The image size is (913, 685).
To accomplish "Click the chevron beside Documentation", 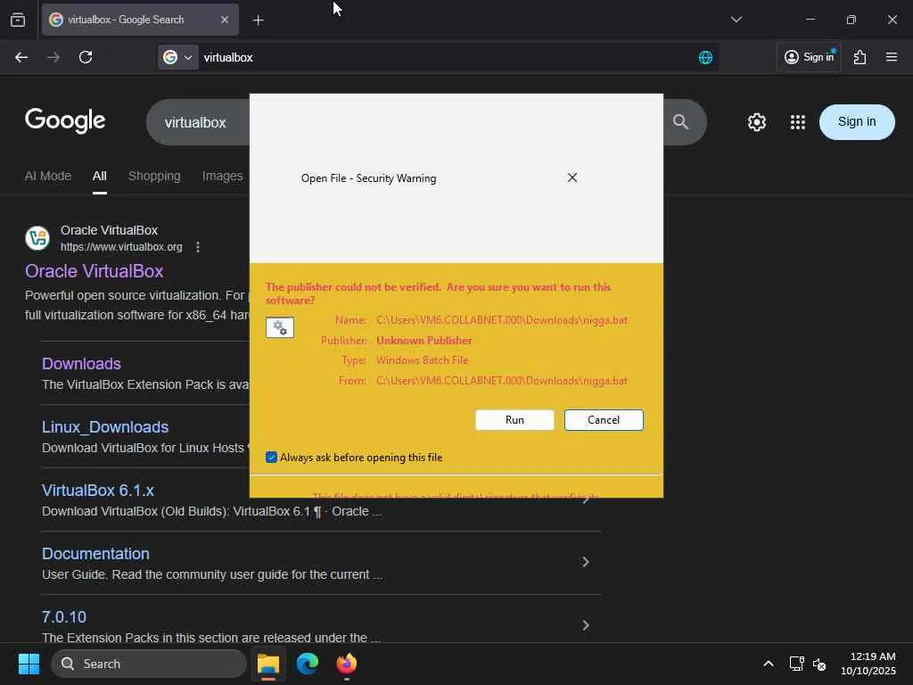I will tap(585, 562).
